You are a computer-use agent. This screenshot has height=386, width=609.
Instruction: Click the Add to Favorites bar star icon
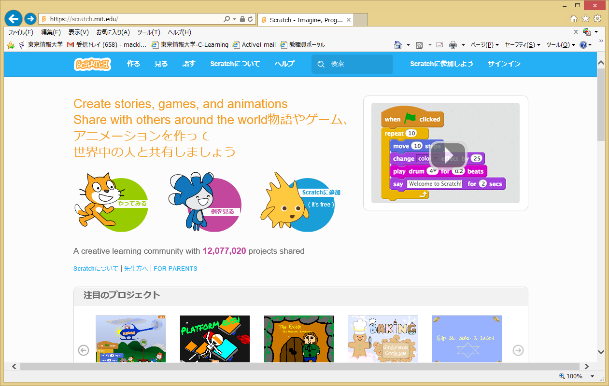tap(11, 45)
